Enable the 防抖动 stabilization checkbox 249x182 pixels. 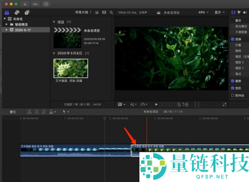click(x=233, y=95)
